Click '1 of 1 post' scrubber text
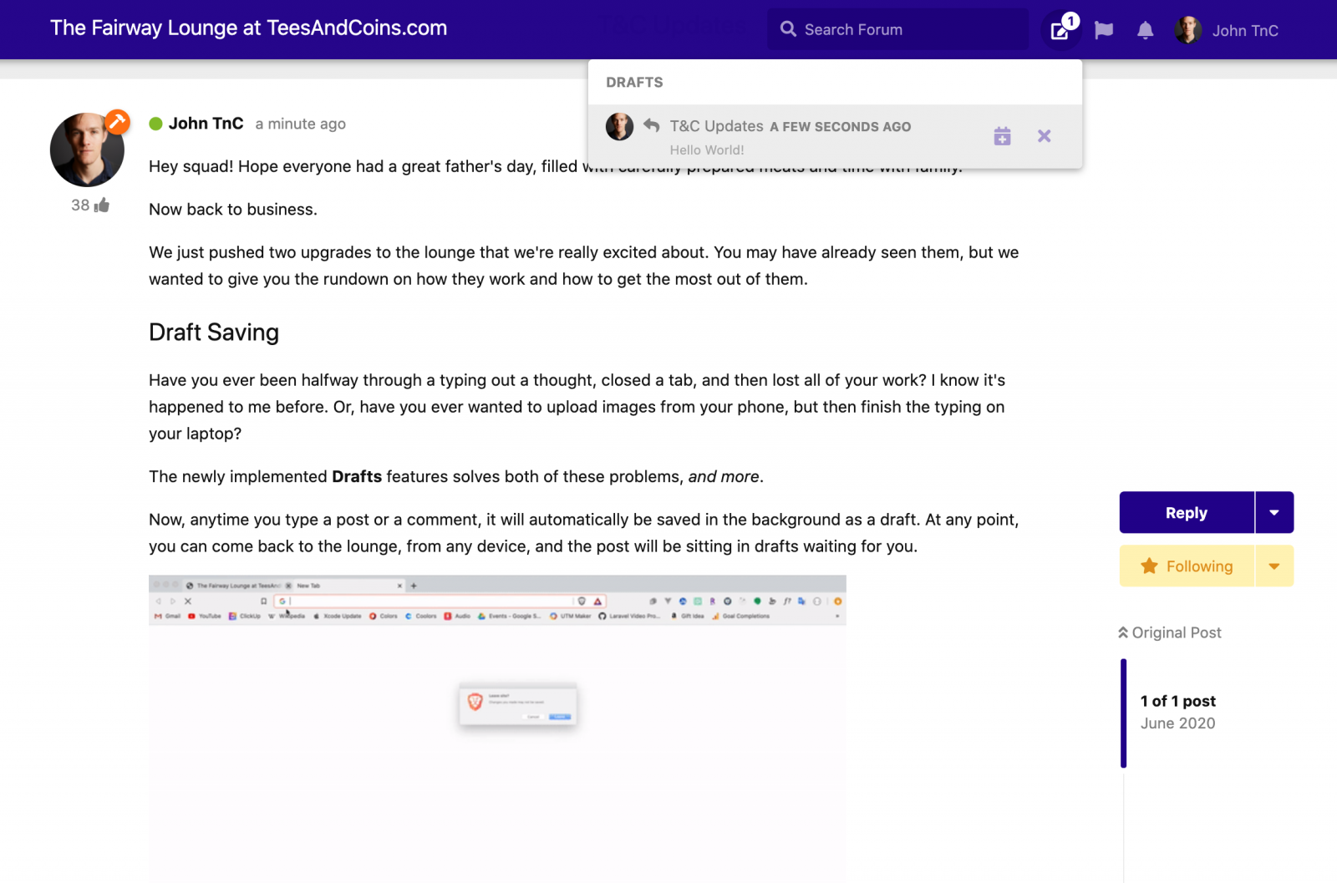This screenshot has height=883, width=1337. 1177,701
